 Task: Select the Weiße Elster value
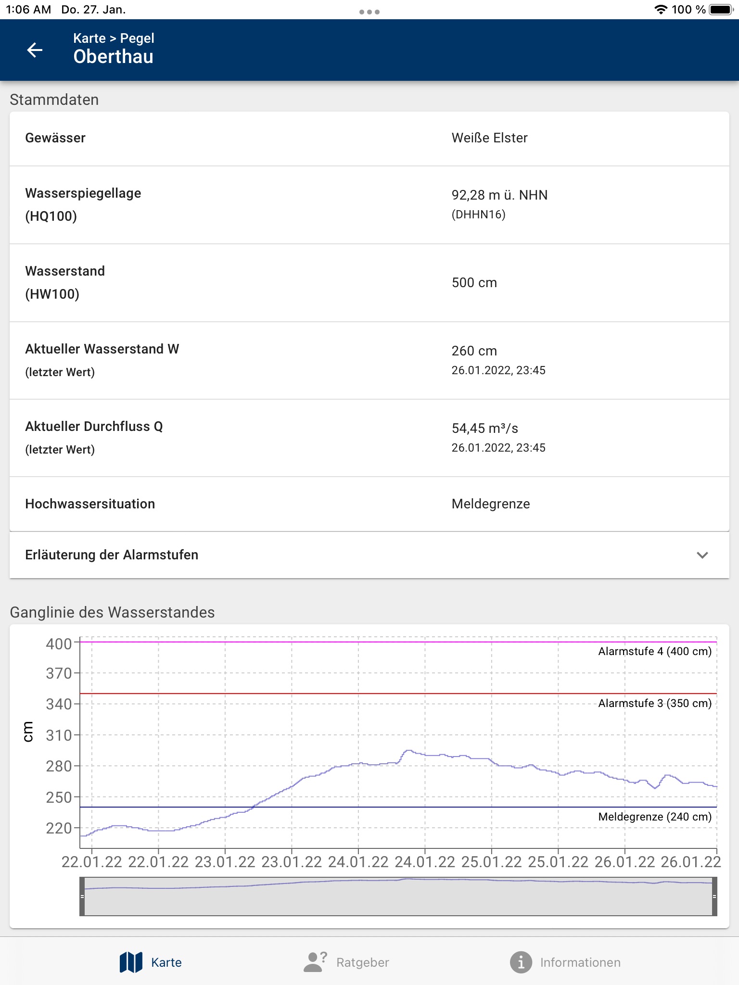(489, 138)
